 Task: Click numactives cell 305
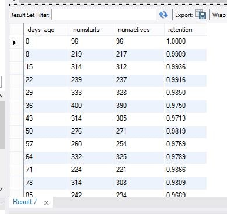coord(139,118)
